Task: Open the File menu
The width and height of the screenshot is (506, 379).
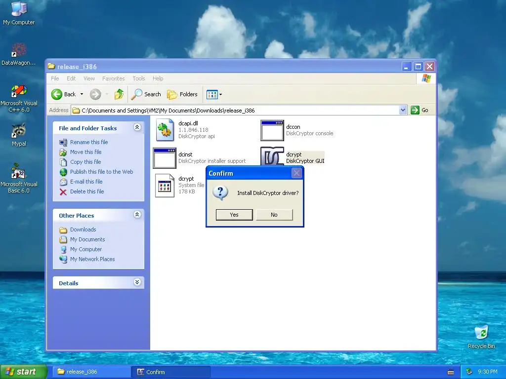Action: (x=55, y=78)
